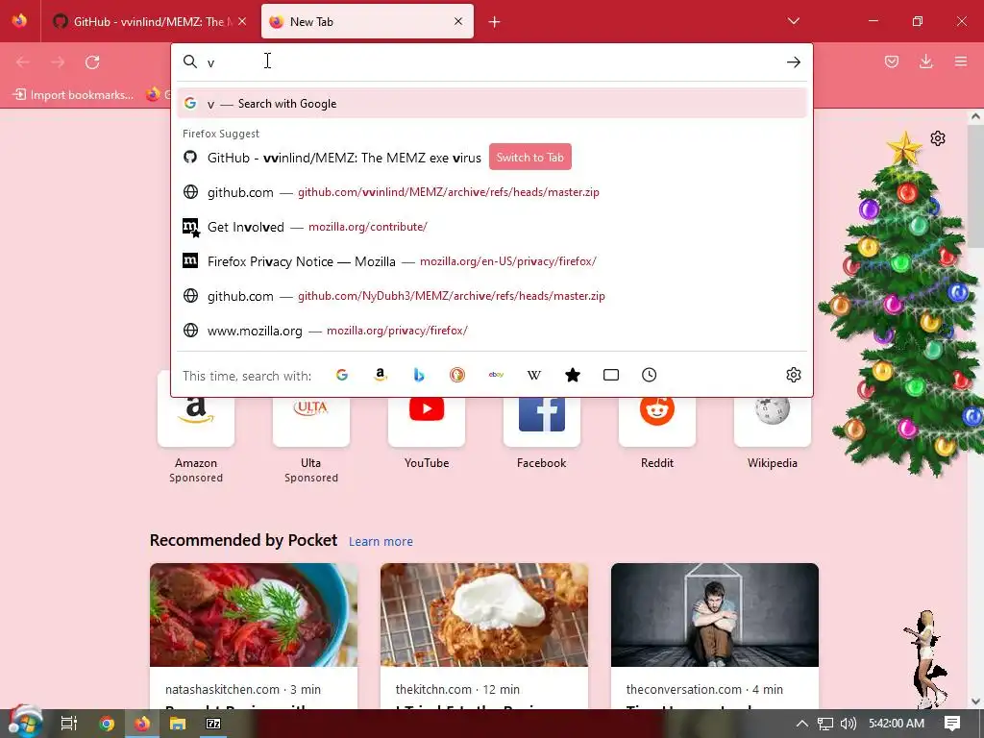Expand the list all tabs dropdown
The width and height of the screenshot is (984, 738).
pos(793,21)
